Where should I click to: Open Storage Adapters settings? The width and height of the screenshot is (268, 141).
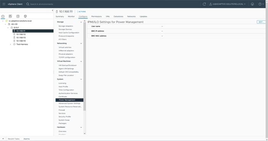(66, 26)
